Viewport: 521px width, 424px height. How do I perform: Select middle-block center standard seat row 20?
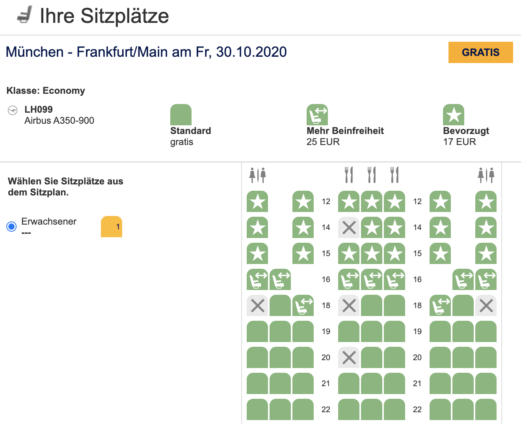372,358
